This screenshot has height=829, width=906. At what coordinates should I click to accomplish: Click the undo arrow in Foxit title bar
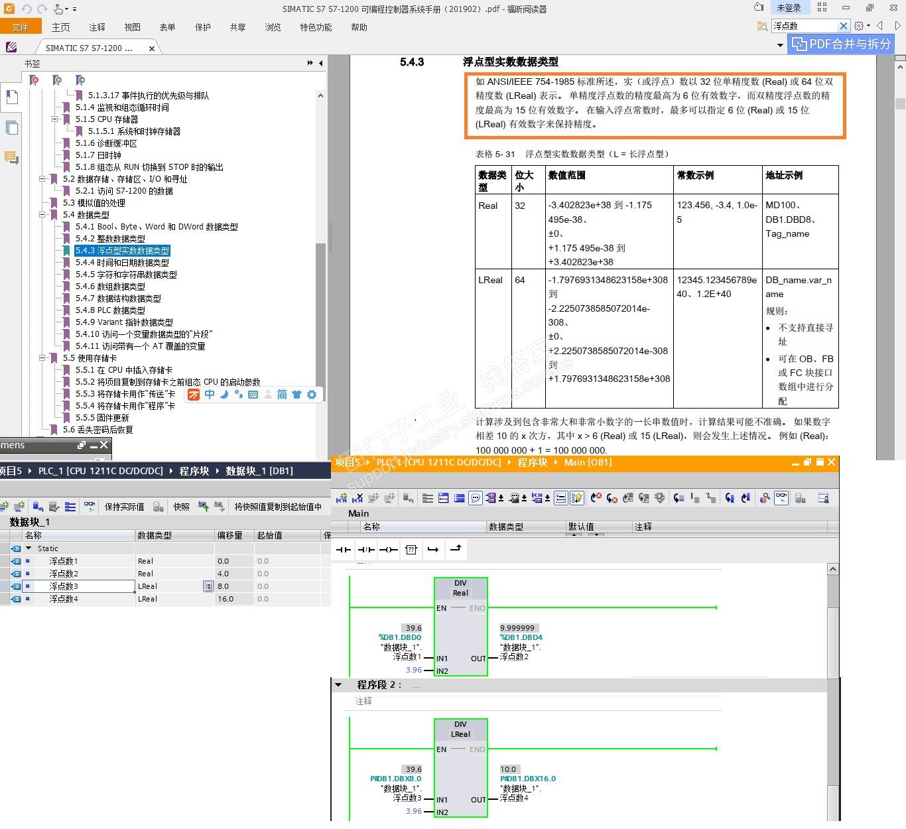tap(27, 9)
